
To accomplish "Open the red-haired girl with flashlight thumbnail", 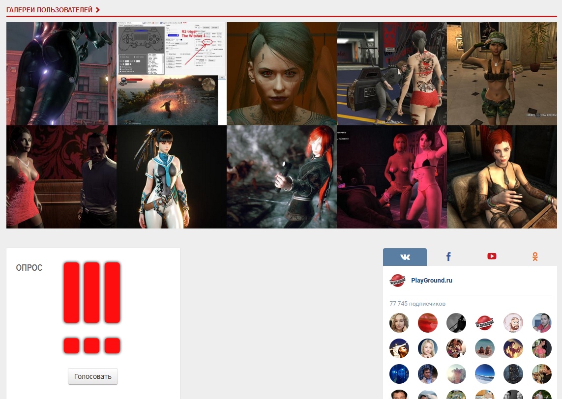I will [x=282, y=177].
